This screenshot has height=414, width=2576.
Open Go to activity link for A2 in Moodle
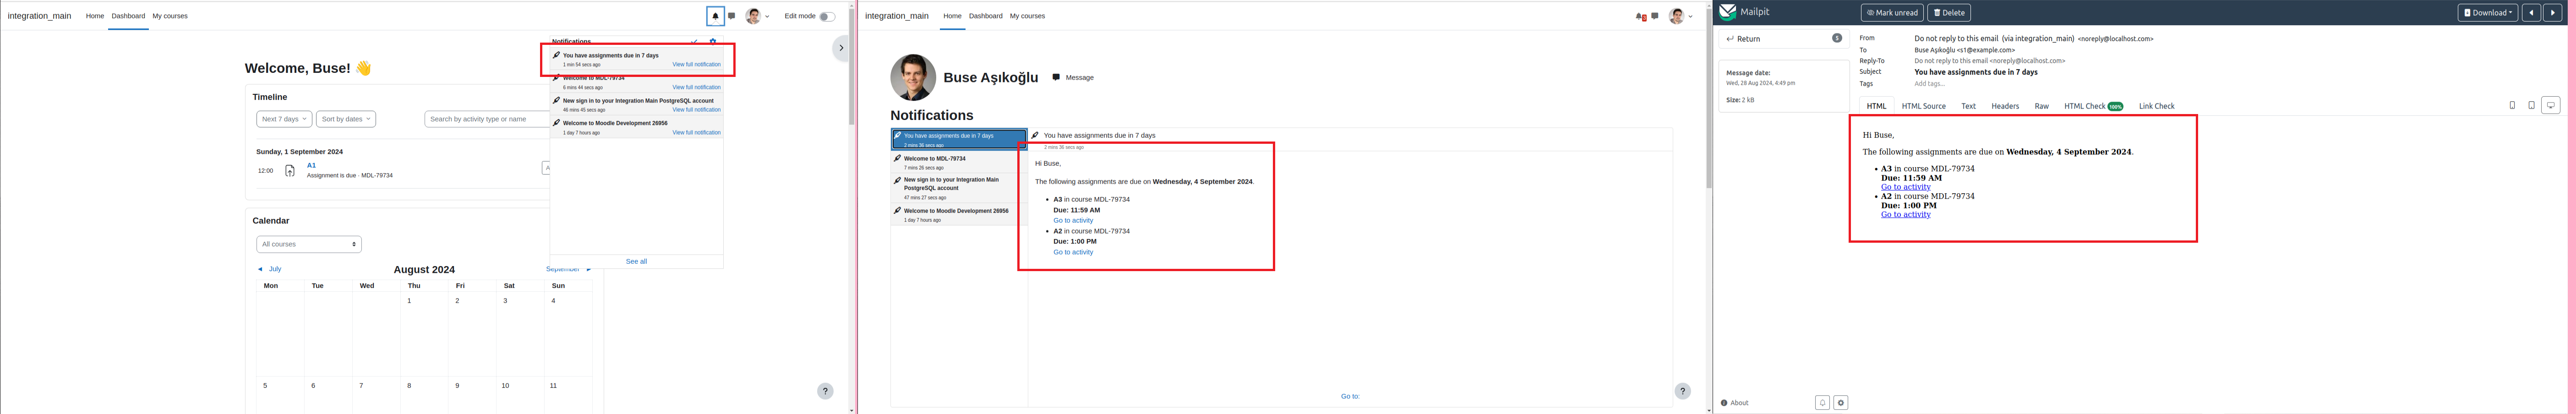click(x=1073, y=252)
